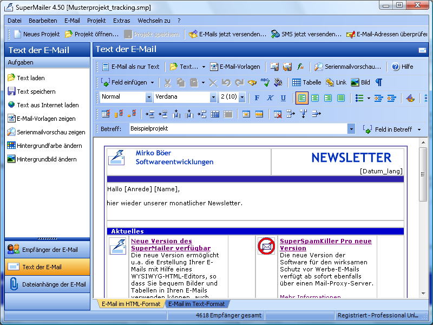Switch to E-Mail im HTML-Format tab
The image size is (433, 325).
point(131,304)
